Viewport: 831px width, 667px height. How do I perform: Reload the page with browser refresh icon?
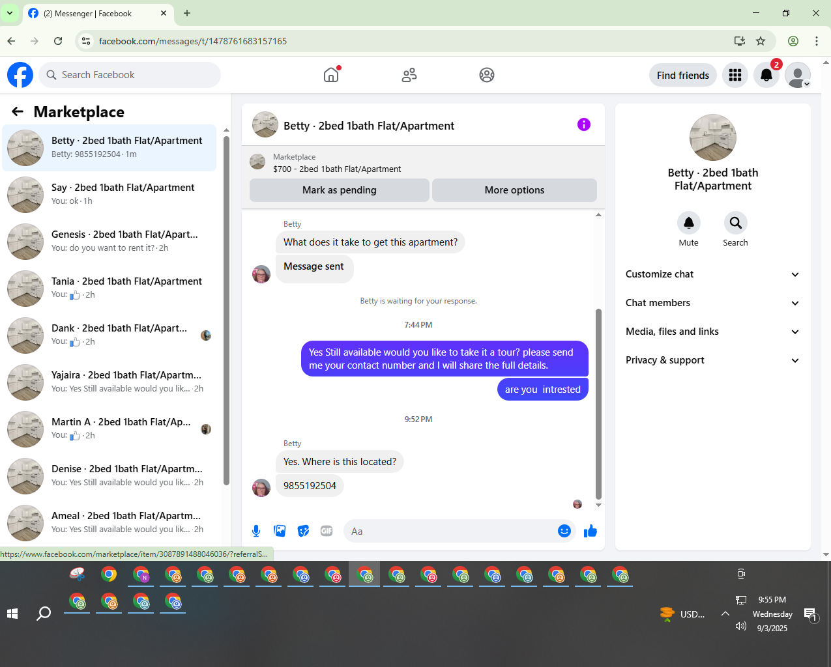[58, 41]
